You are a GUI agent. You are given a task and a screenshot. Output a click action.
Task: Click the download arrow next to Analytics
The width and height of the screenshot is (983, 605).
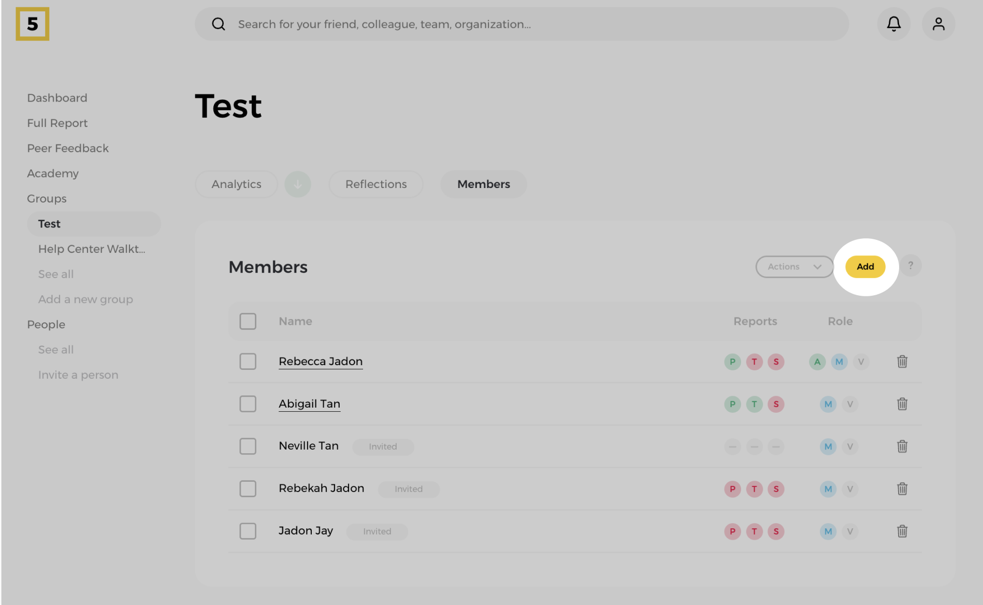[x=298, y=184]
